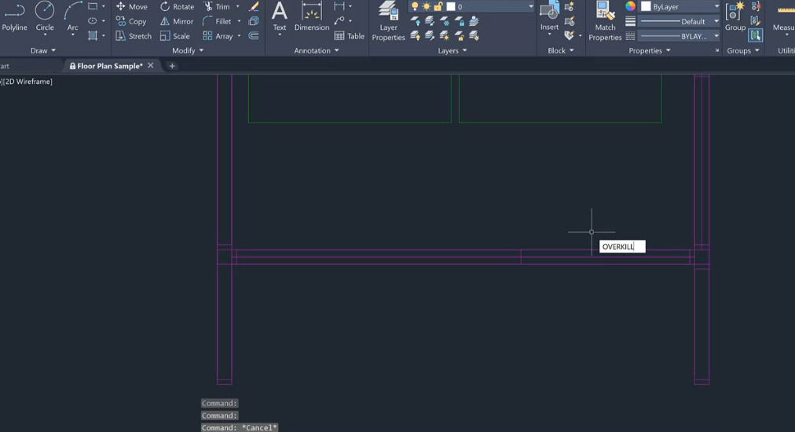
Task: Select the Text annotation tool
Action: (x=280, y=17)
